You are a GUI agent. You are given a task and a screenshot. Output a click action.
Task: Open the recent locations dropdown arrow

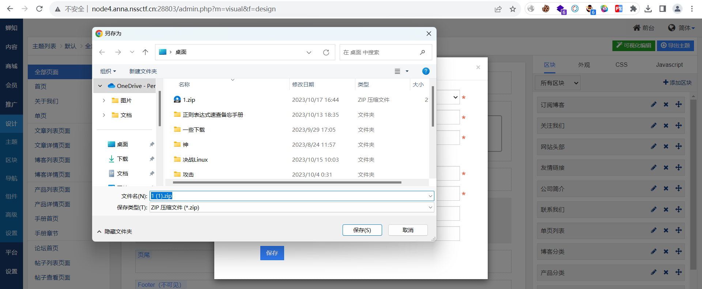(132, 52)
